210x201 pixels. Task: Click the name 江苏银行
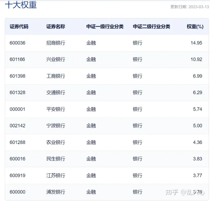[56, 175]
